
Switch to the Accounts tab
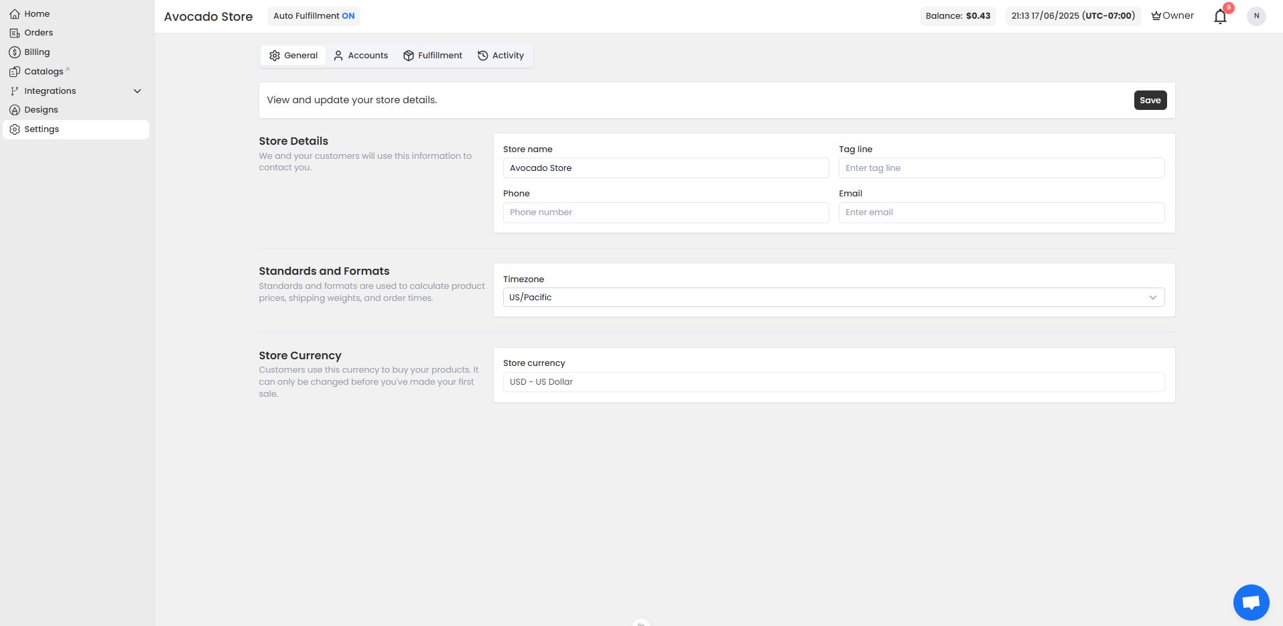tap(360, 56)
